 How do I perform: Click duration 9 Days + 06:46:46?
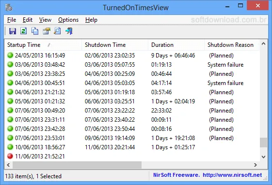pyautogui.click(x=173, y=56)
